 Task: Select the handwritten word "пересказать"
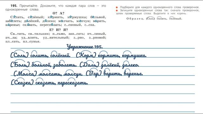point(73,83)
